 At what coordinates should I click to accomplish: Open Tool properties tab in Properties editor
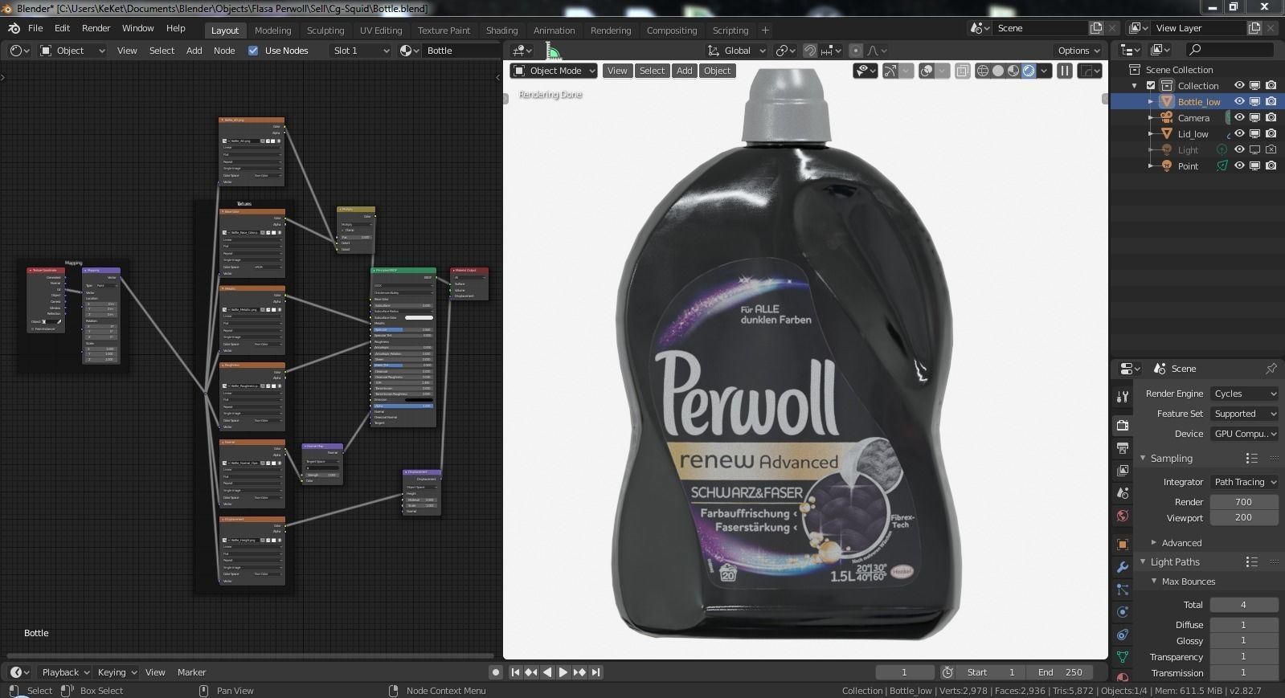point(1123,397)
